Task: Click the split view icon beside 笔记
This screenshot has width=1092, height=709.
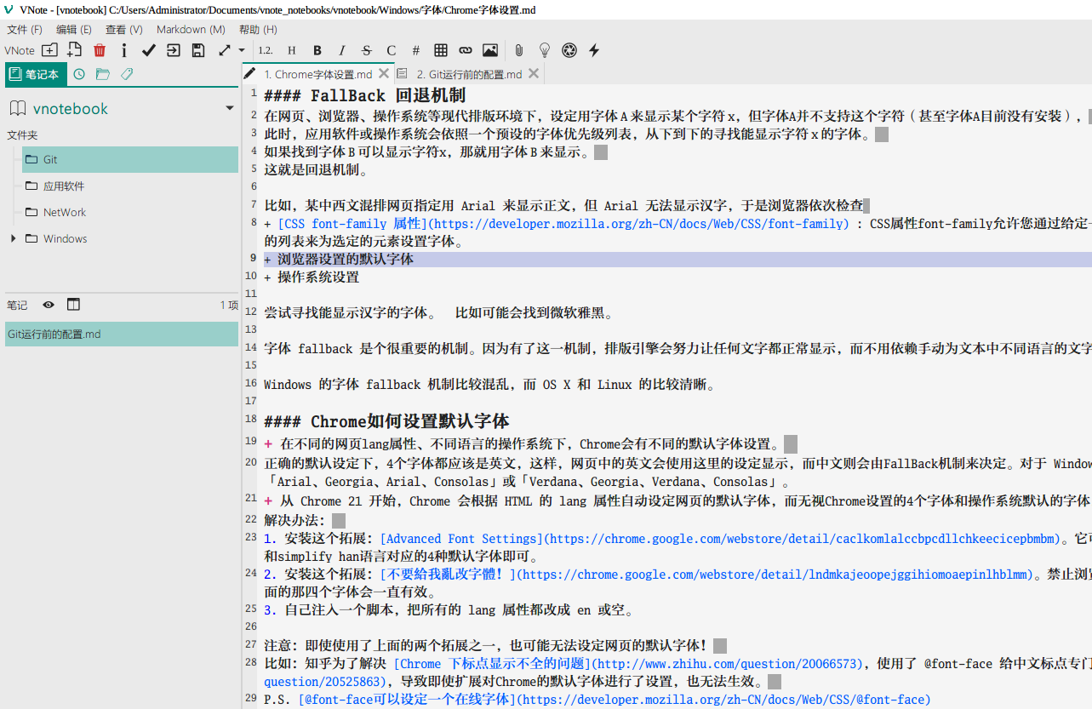Action: [x=73, y=305]
